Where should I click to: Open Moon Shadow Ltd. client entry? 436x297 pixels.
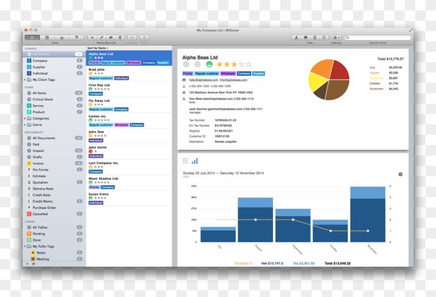104,178
